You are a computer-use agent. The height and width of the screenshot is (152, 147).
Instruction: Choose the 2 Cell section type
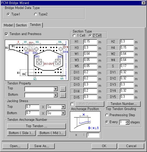tap(90, 36)
